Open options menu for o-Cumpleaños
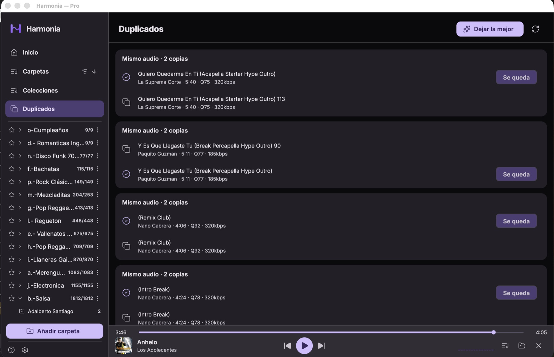The image size is (554, 357). coord(98,130)
